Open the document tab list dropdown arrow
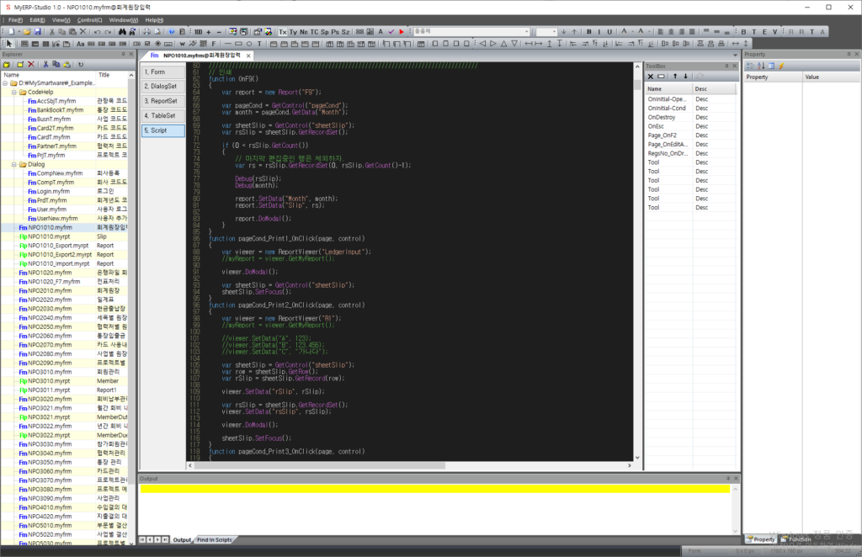 (x=735, y=56)
